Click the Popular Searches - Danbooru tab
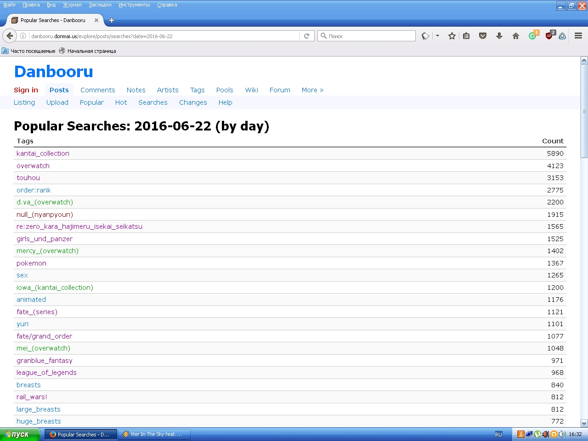 [53, 20]
